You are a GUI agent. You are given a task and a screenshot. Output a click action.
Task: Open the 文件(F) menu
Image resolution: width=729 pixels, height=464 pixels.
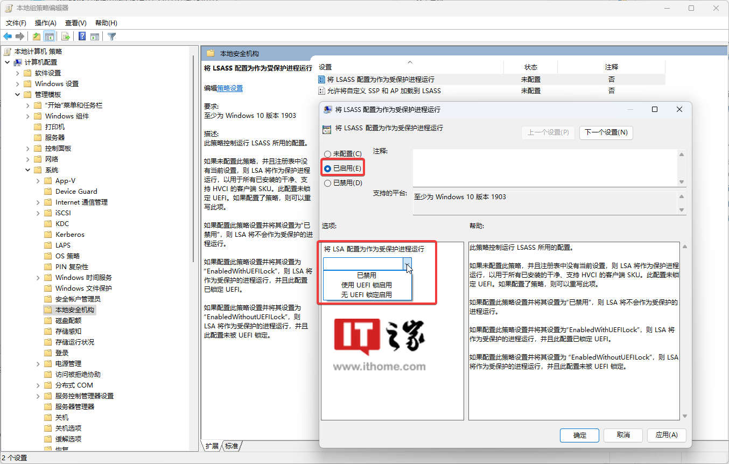click(x=16, y=23)
